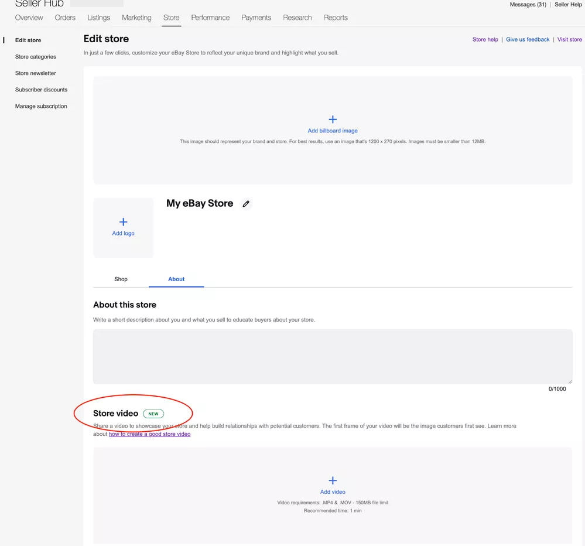Open the Listings menu
585x546 pixels.
click(98, 18)
